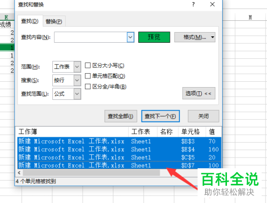Sort results by 工作簿 column header
Screen dimensions: 267x203
click(x=73, y=132)
